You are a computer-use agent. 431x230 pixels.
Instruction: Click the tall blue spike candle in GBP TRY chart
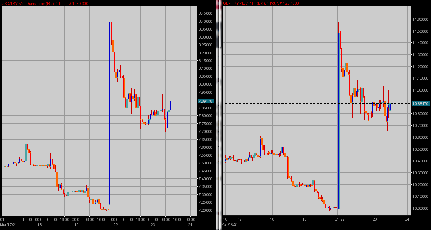(339, 119)
